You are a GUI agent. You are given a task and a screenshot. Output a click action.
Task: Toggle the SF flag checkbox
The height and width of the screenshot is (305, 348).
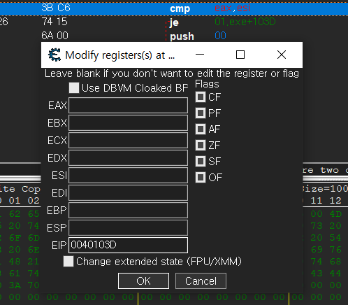pos(201,162)
